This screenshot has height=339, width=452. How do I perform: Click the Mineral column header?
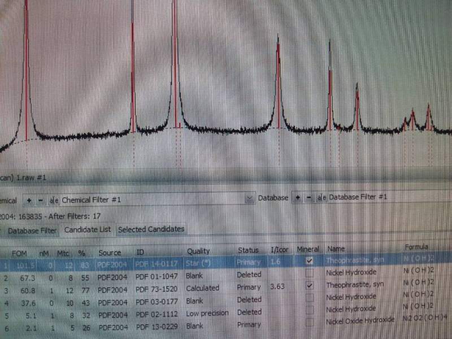click(x=308, y=249)
